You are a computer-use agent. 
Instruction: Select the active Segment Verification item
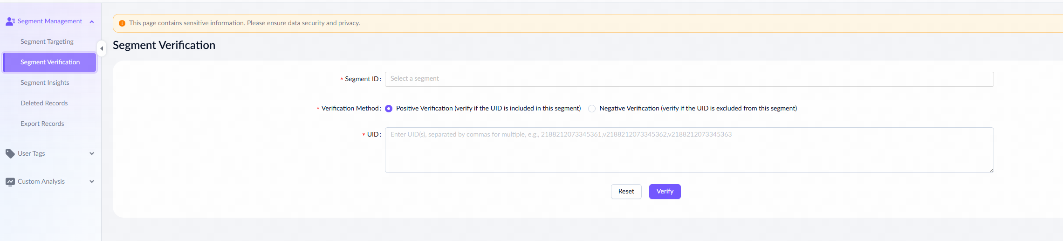50,62
